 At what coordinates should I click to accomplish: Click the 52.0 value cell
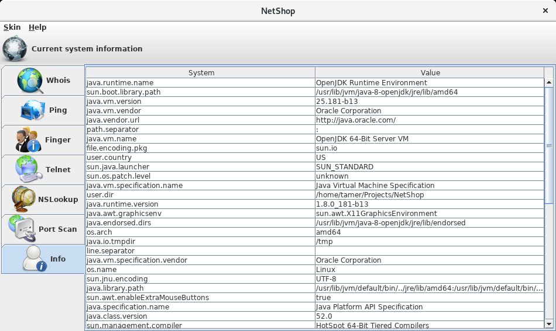pos(430,316)
